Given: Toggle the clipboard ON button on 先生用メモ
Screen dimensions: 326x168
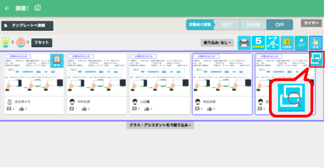Looking at the screenshot, I should (57, 60).
